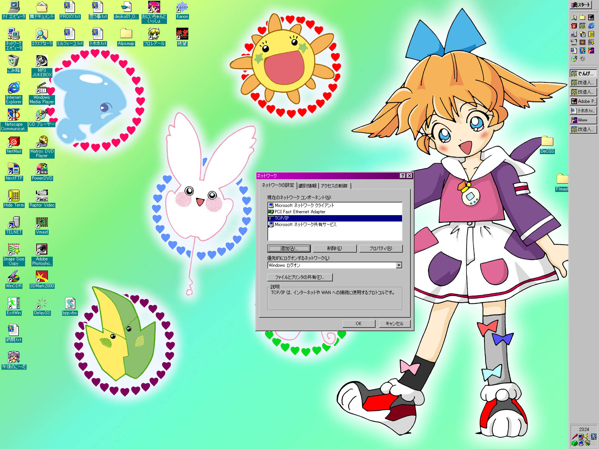Viewport: 599px width, 449px height.
Task: Click the プロパティ button
Action: coord(380,248)
